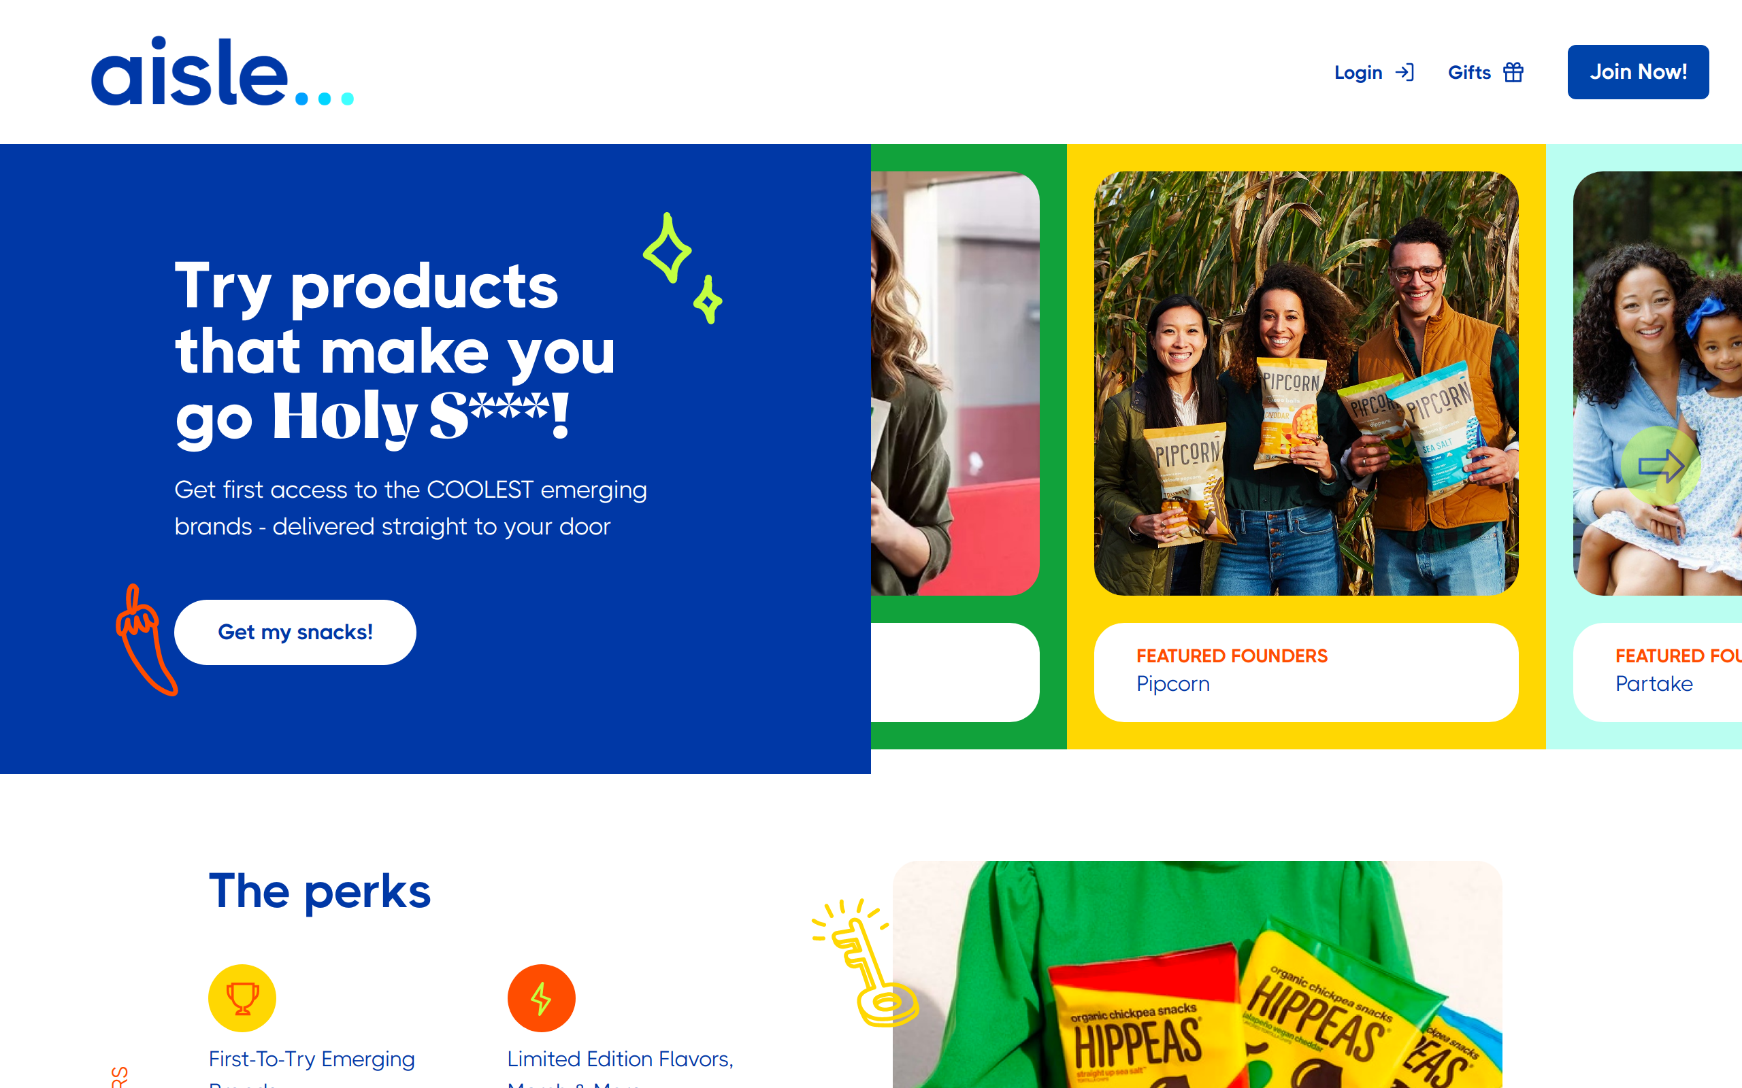
Task: Click the yellow trophy perk icon
Action: pyautogui.click(x=242, y=998)
